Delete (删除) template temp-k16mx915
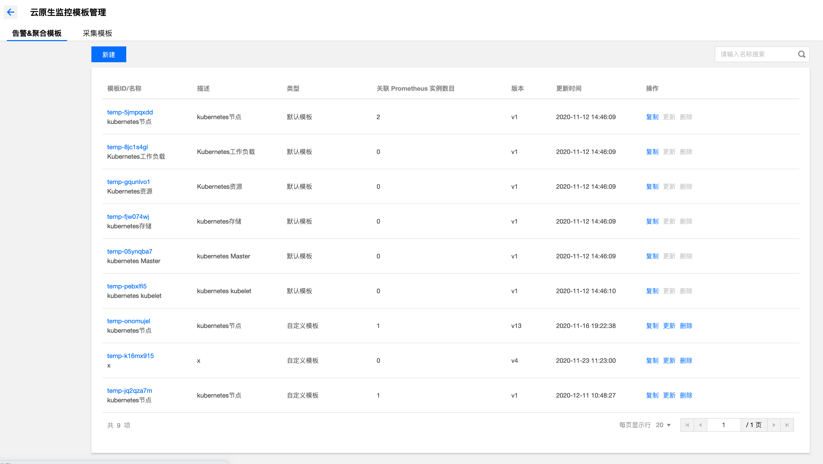Screen dimensions: 823x464 686,360
